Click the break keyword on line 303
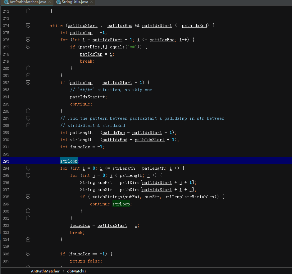292x274 pixels. (x=77, y=232)
